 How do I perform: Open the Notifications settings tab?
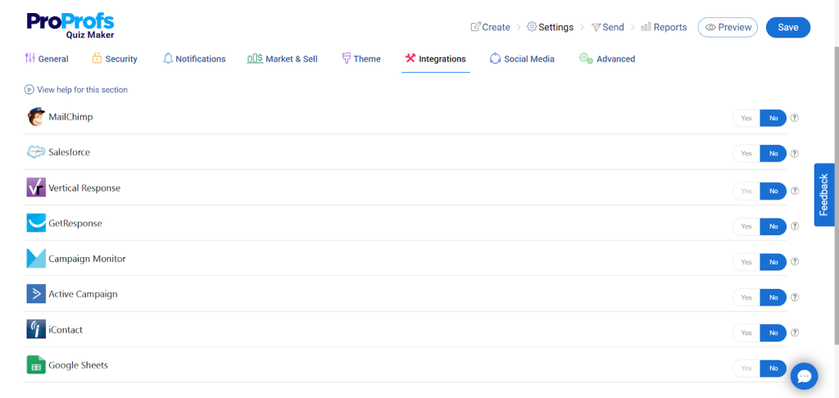point(194,59)
